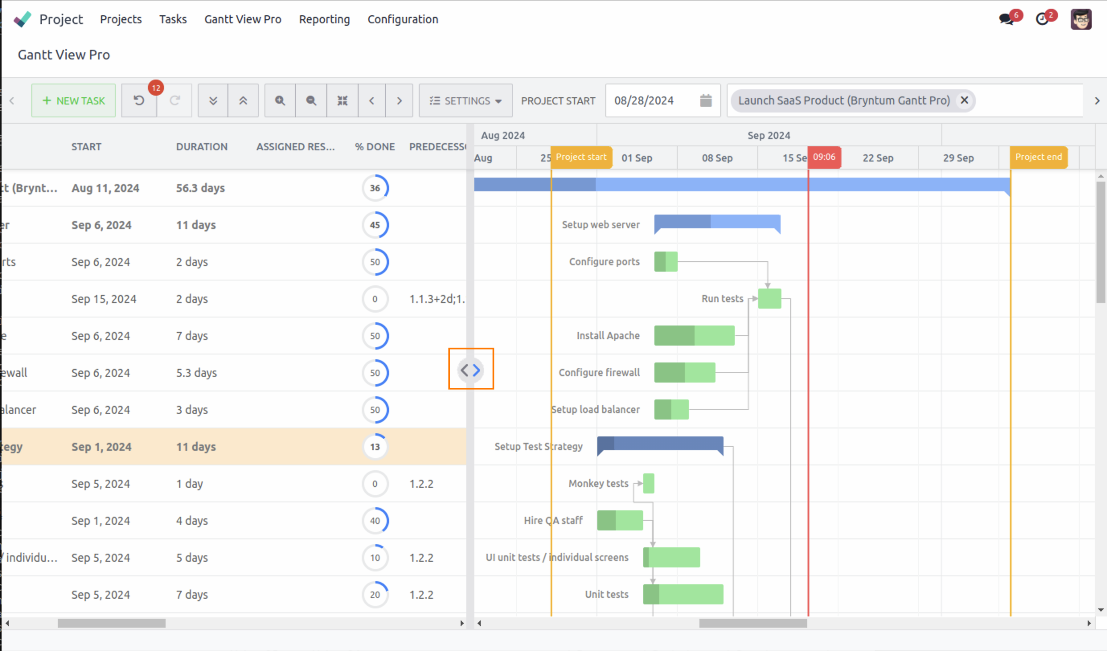This screenshot has width=1107, height=651.
Task: Create a new task
Action: point(74,100)
